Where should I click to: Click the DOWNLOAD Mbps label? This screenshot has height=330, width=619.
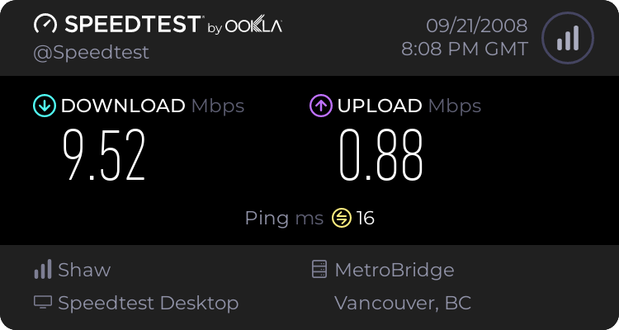click(153, 106)
